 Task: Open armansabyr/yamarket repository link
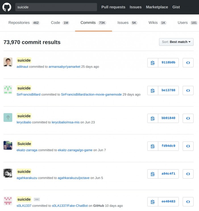[64, 67]
